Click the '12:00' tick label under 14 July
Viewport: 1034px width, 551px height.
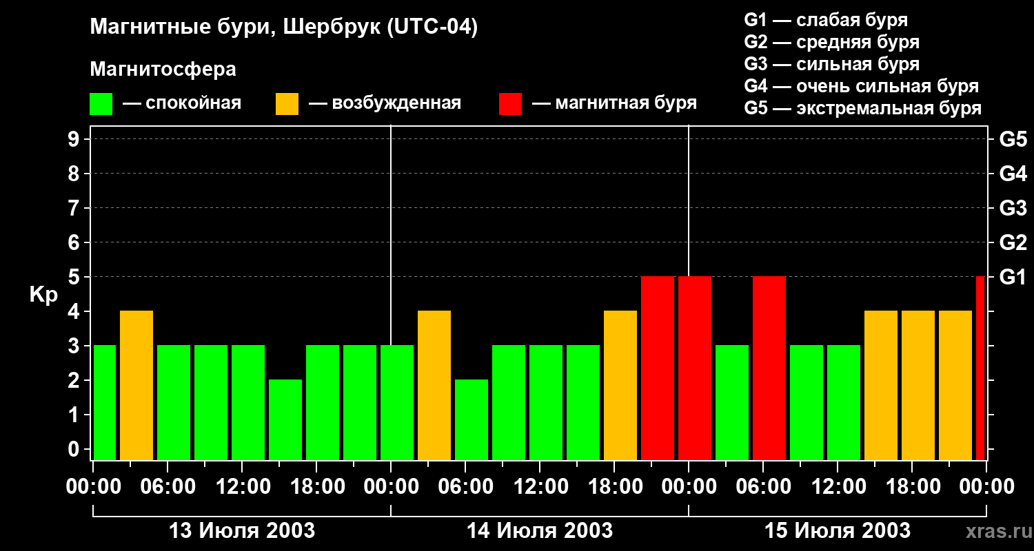pyautogui.click(x=540, y=487)
